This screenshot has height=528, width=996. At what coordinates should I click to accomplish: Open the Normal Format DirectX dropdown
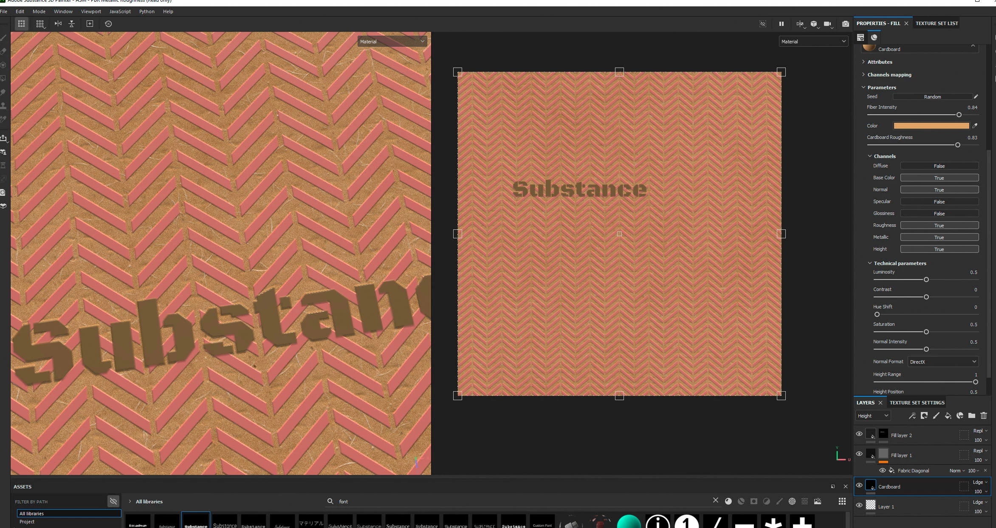942,361
